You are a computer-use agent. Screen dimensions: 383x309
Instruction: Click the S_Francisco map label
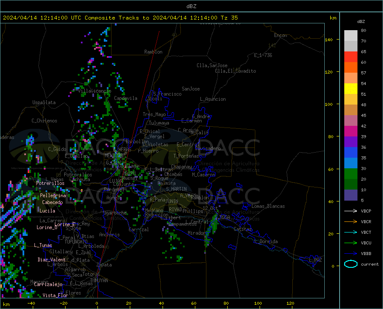tap(167, 94)
